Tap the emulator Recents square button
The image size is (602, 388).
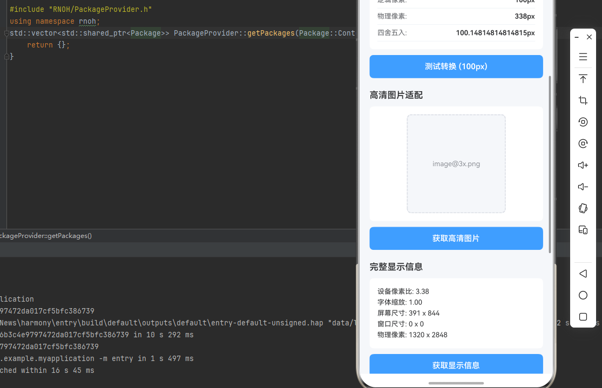(x=583, y=317)
